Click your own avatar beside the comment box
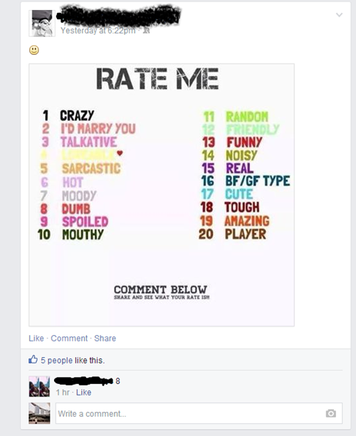Viewport: 356px width, 436px height. click(39, 413)
